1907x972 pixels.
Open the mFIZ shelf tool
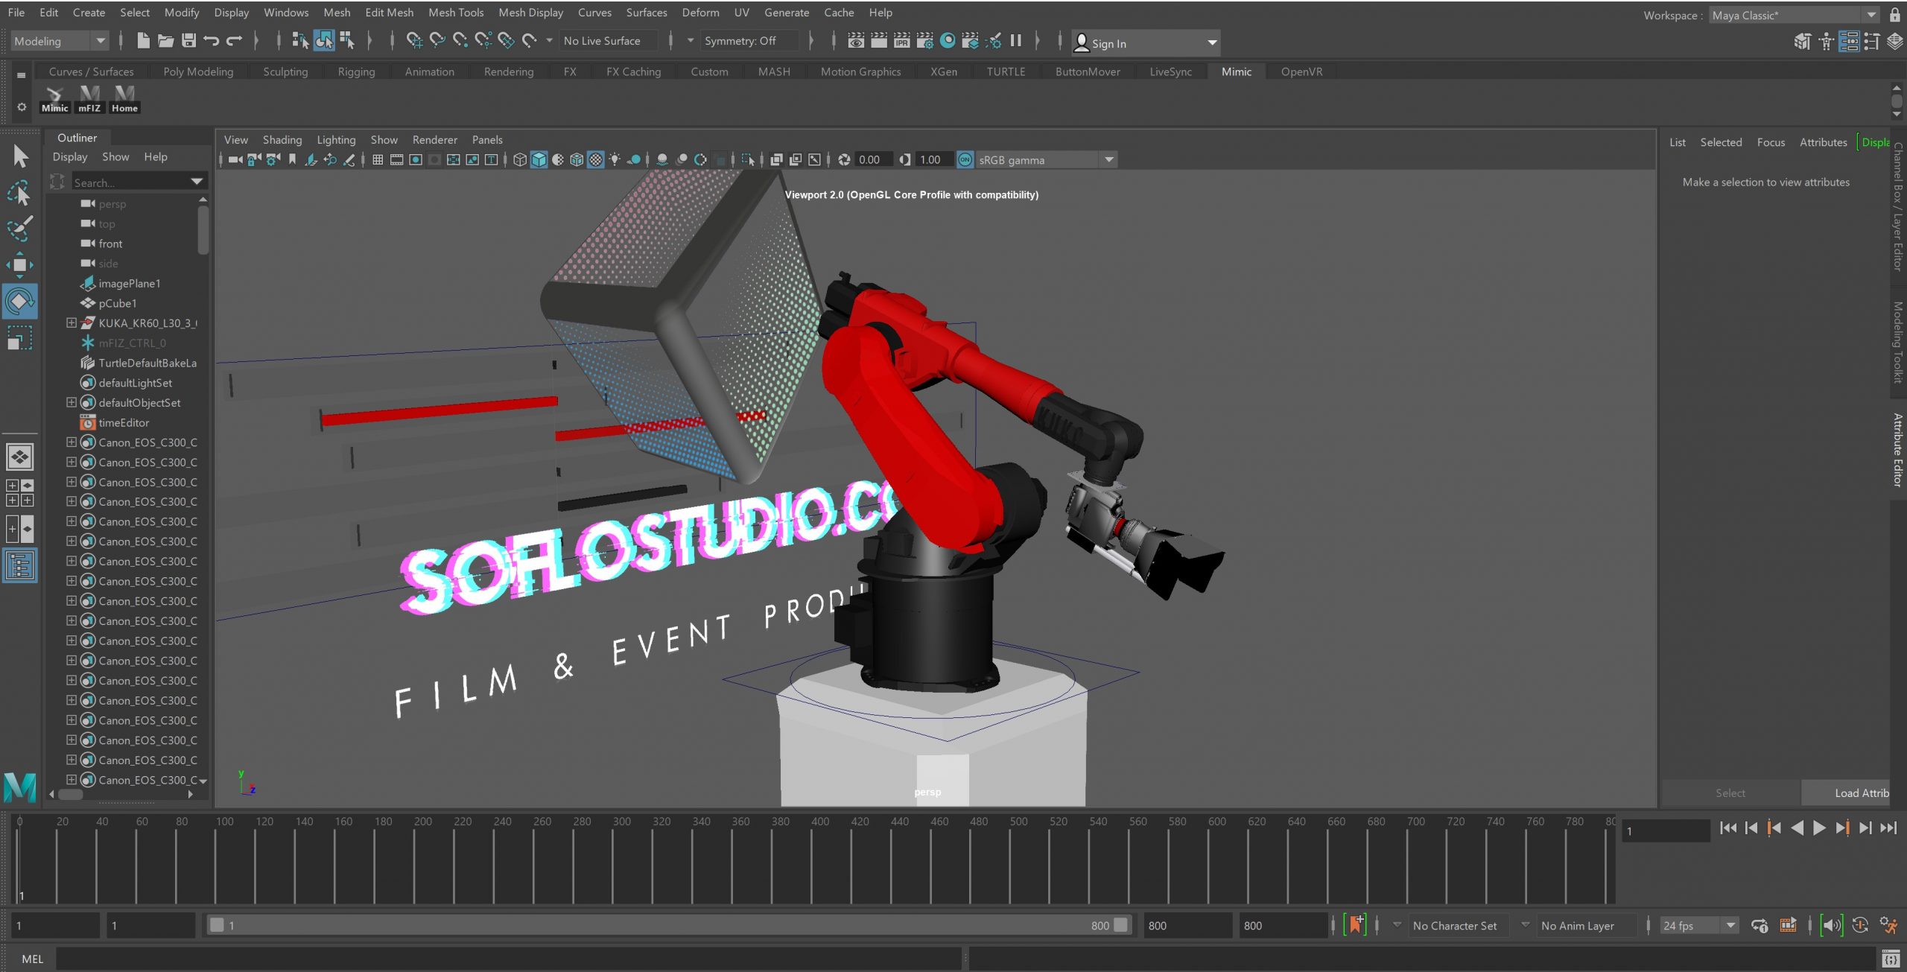89,98
